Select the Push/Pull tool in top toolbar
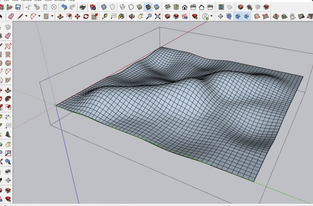Image resolution: width=313 pixels, height=206 pixels. [60, 16]
